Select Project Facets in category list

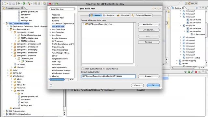58,47
